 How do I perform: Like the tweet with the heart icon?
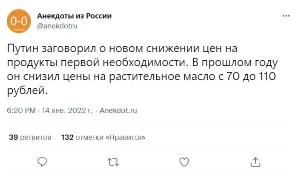point(184,161)
